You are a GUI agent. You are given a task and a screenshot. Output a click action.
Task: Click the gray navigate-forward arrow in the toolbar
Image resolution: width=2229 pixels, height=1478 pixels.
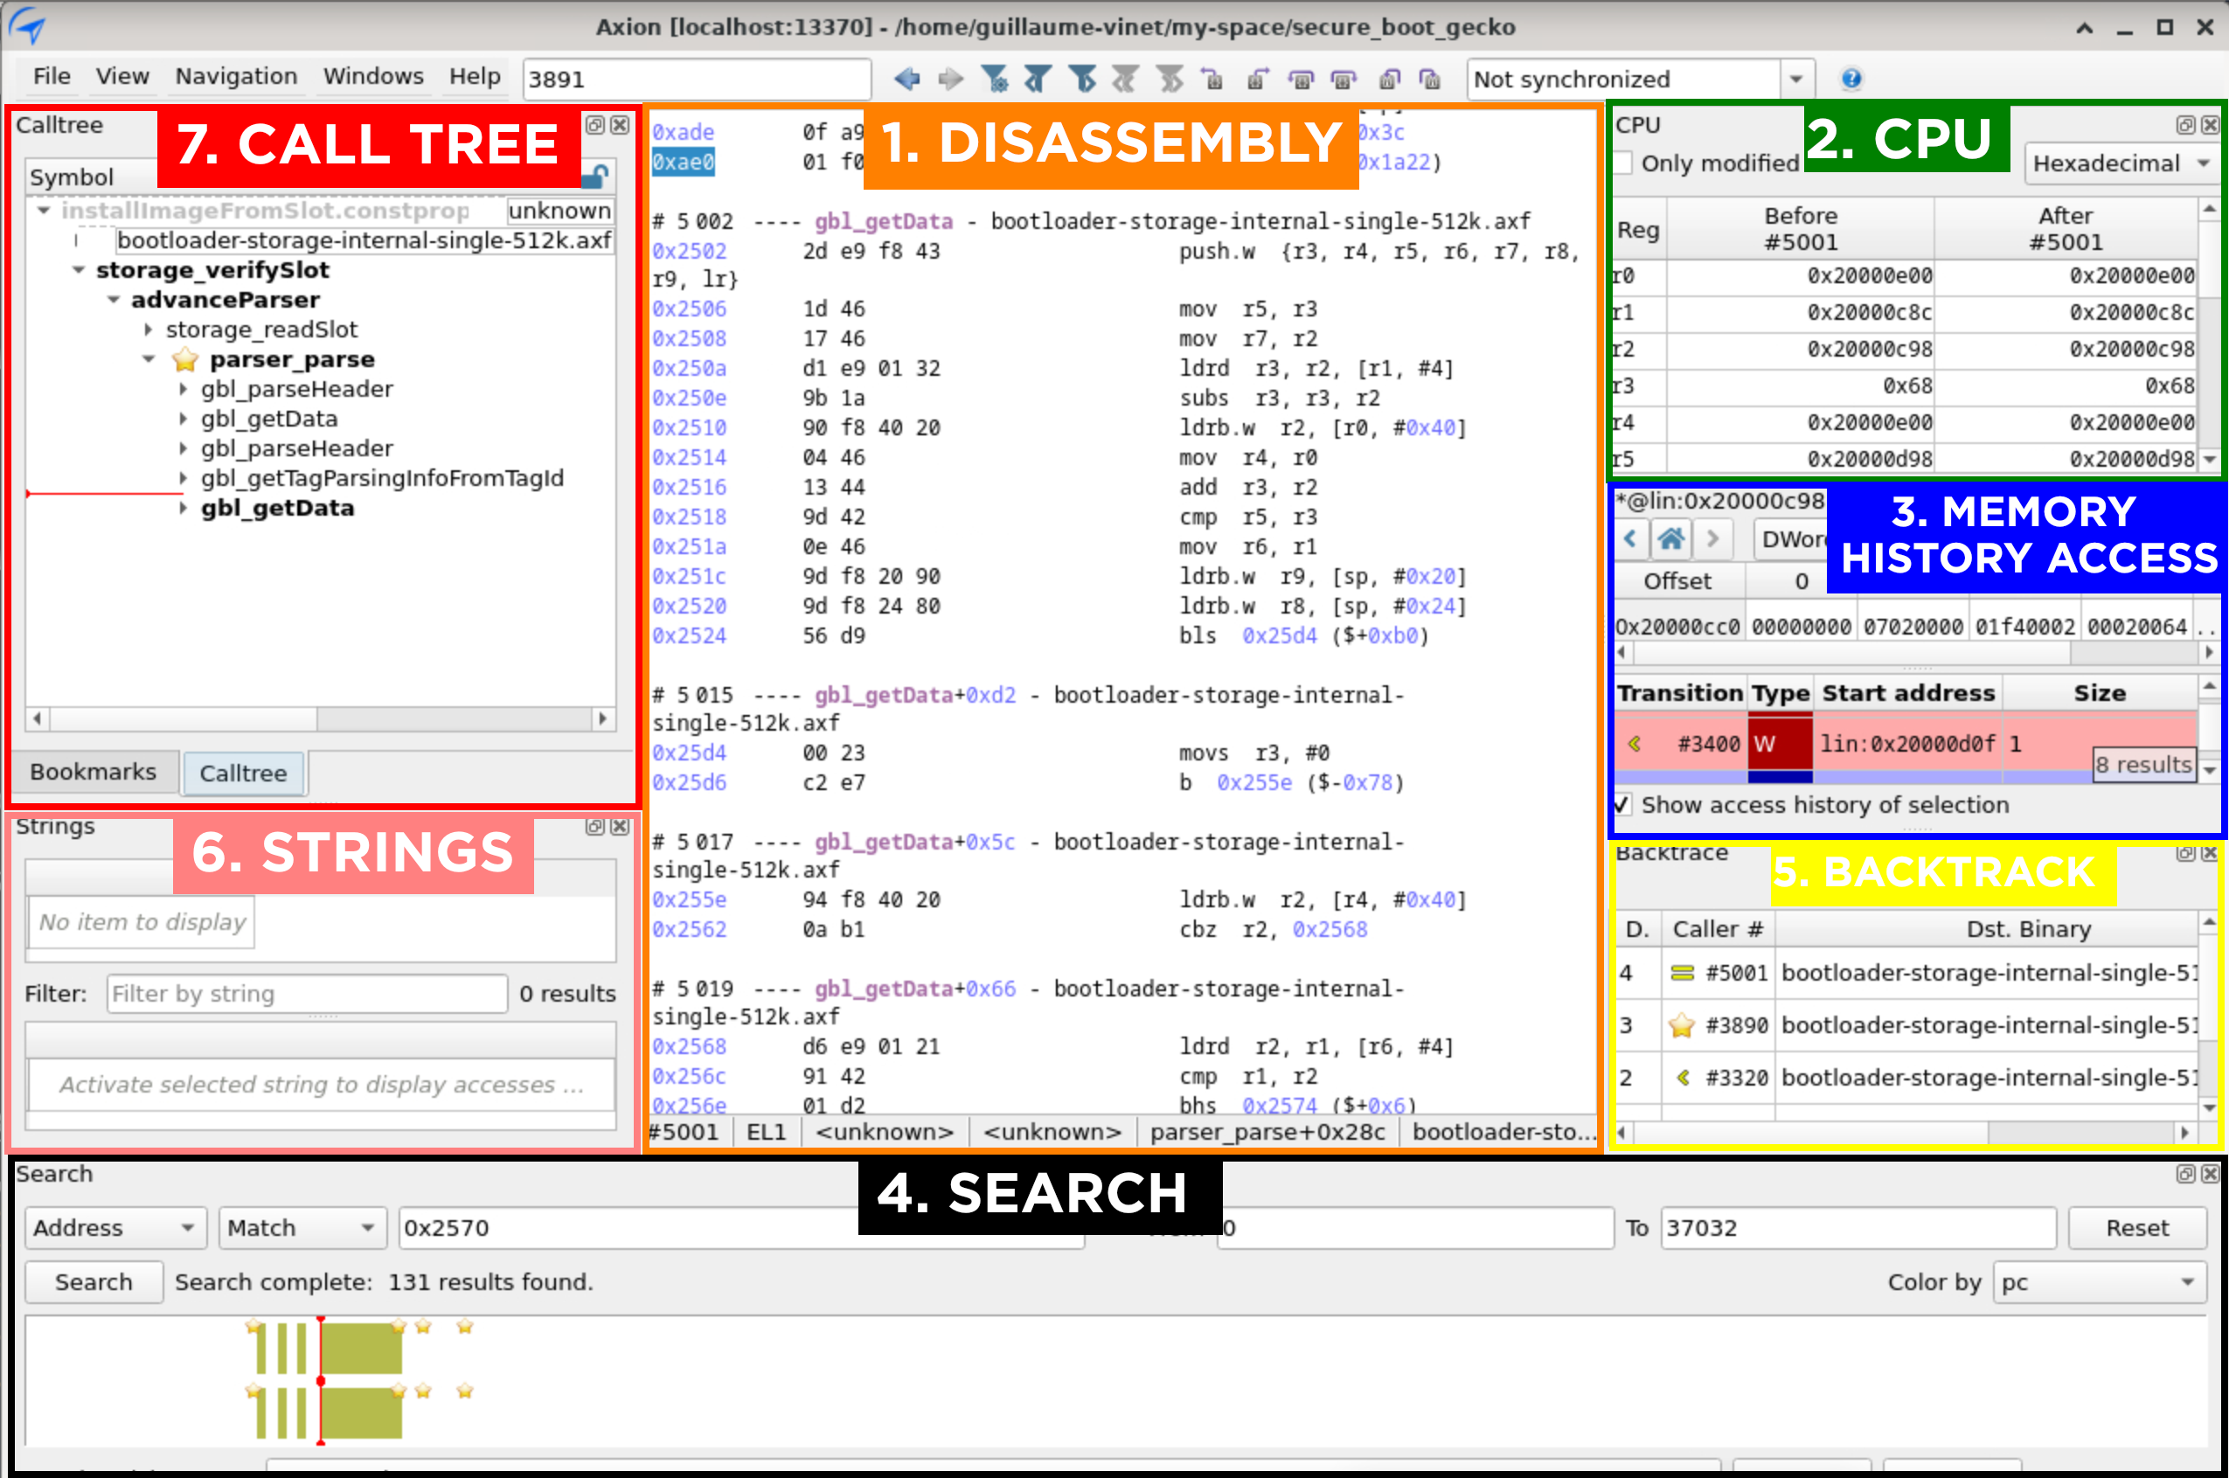948,80
